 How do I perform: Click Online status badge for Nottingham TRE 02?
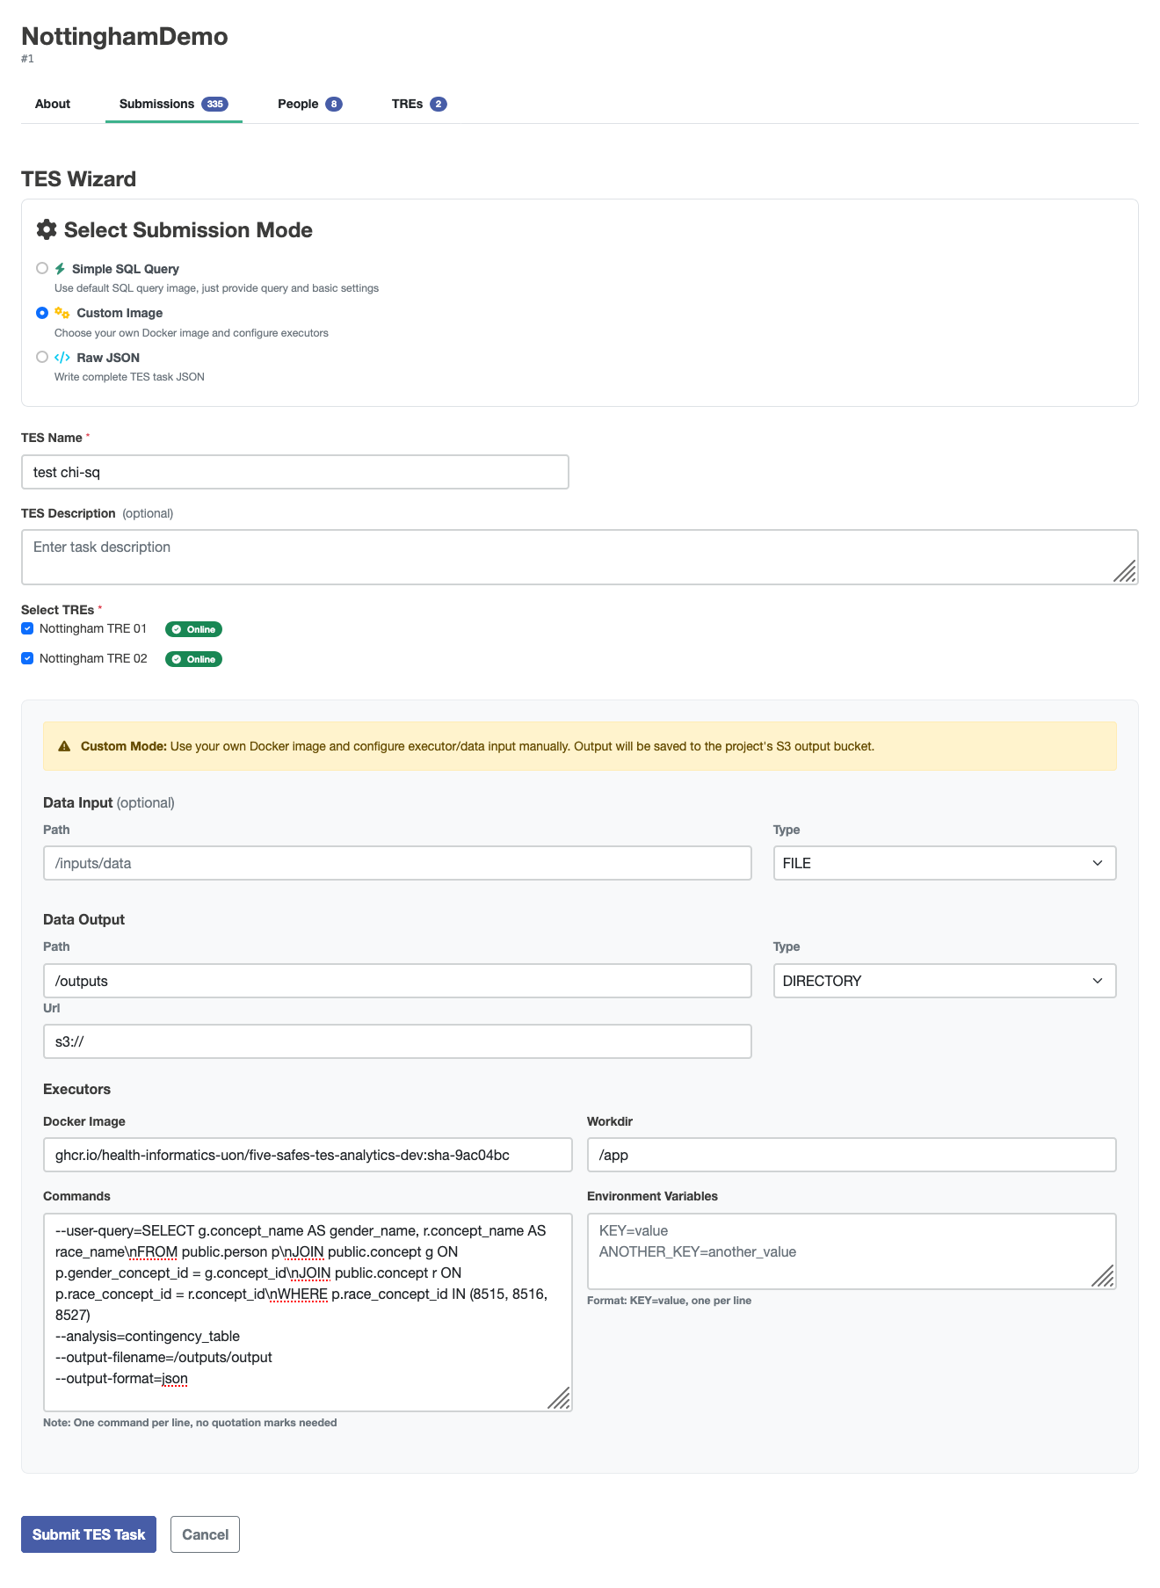[193, 659]
